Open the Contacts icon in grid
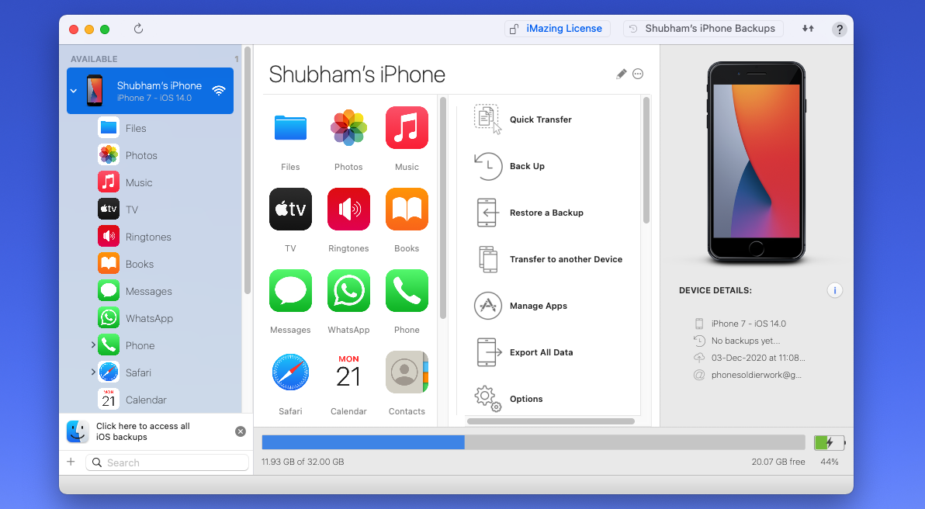925x509 pixels. [407, 372]
